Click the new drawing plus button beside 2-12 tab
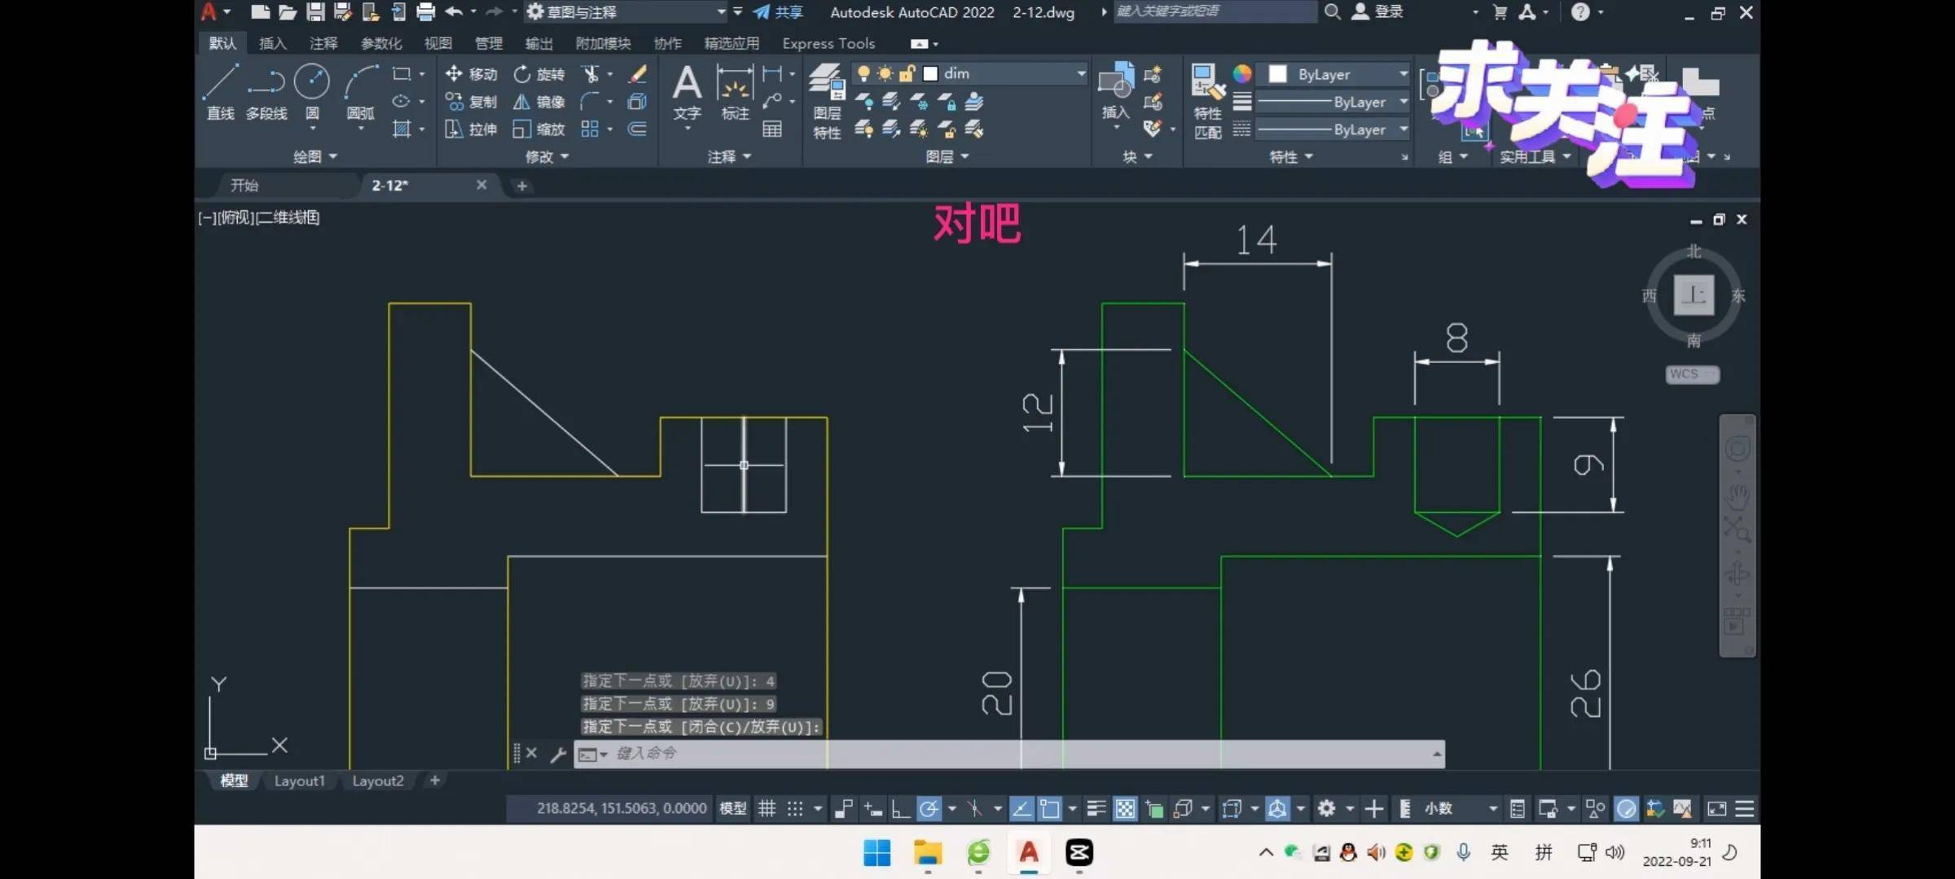 (x=522, y=186)
